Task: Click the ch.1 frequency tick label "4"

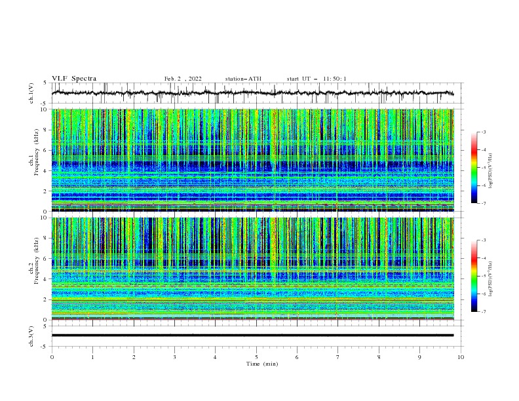Action: (45, 171)
